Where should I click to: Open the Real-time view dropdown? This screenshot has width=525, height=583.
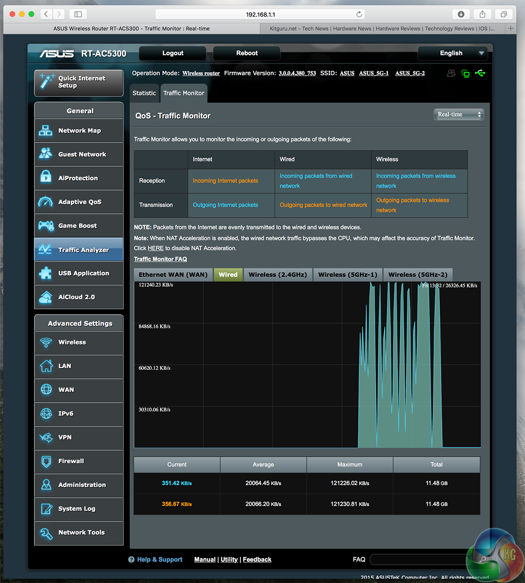458,115
